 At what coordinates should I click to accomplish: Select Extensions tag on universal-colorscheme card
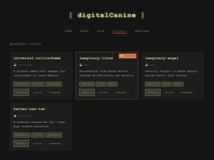pyautogui.click(x=22, y=84)
